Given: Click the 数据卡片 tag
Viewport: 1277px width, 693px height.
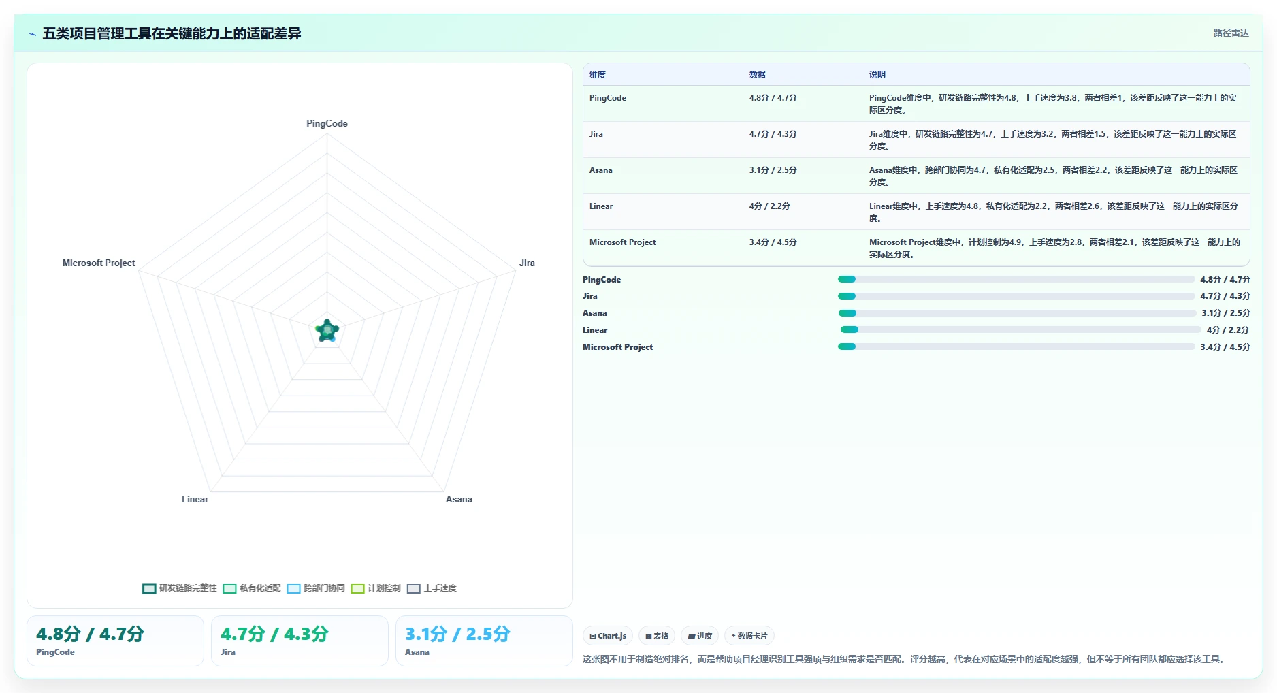Looking at the screenshot, I should (x=749, y=636).
